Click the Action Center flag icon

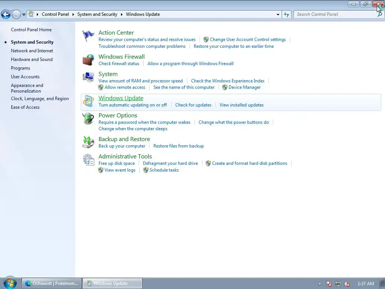[88, 36]
